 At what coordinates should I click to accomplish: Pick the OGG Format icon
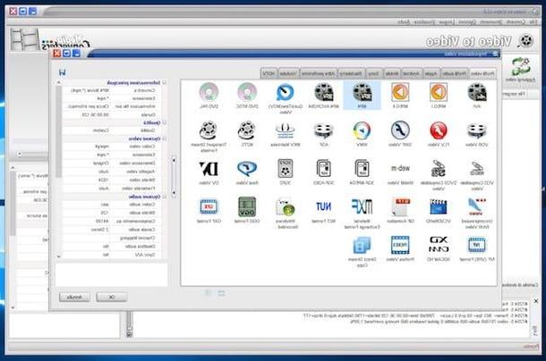tap(247, 207)
